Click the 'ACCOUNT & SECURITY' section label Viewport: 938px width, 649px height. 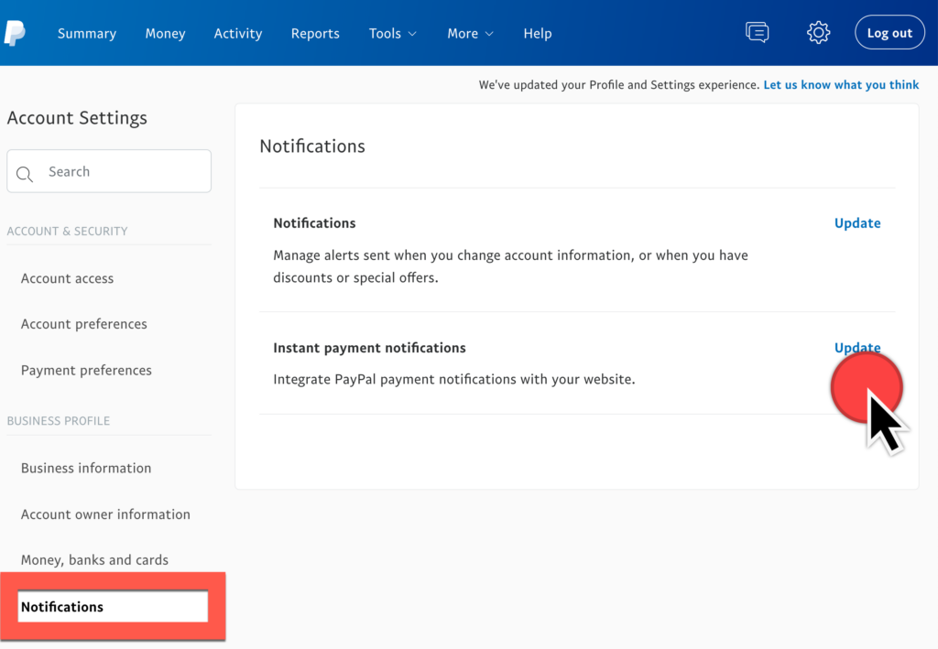[x=67, y=232]
